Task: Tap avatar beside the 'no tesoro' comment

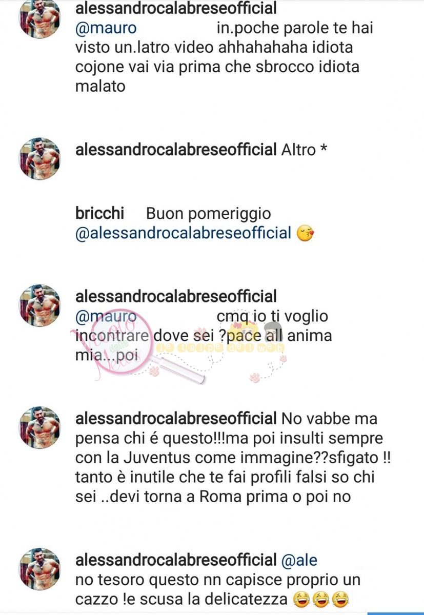Action: 40,569
